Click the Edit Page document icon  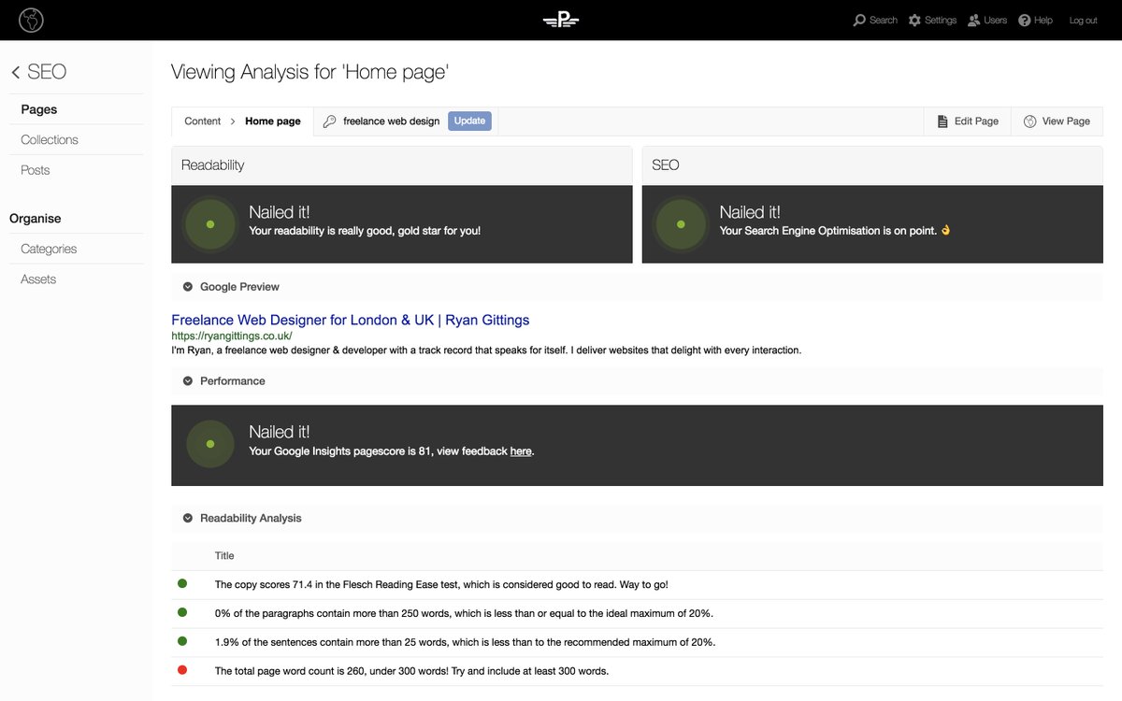942,122
